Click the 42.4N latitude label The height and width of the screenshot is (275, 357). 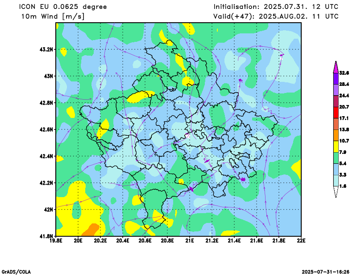(x=46, y=156)
